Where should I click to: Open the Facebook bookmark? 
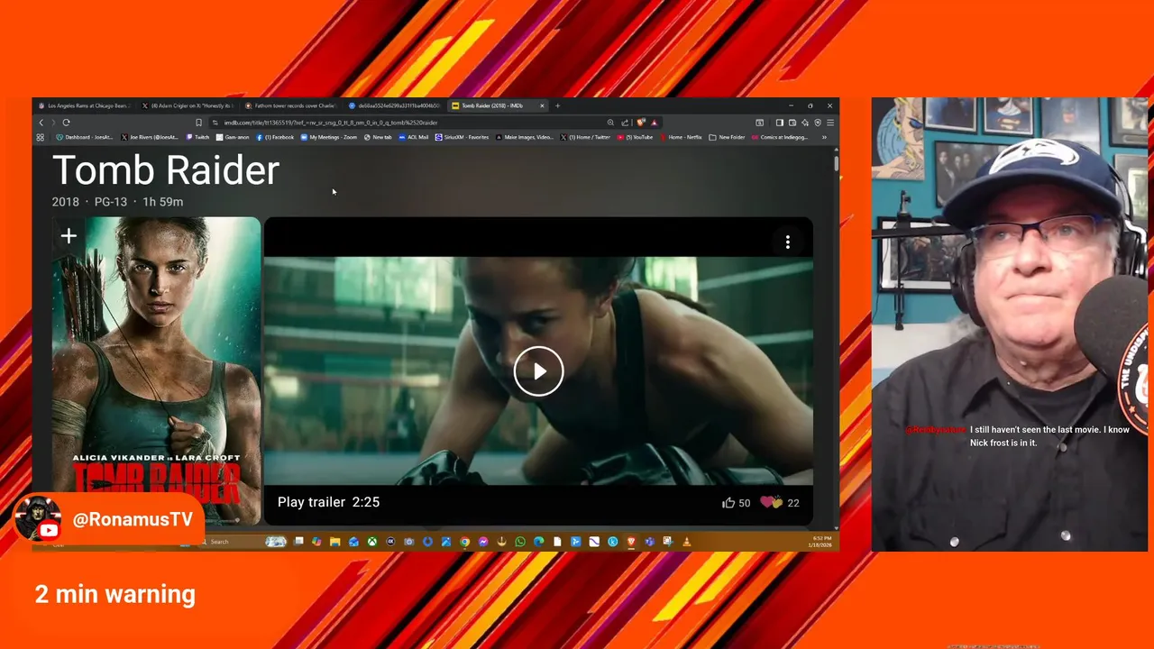[275, 137]
